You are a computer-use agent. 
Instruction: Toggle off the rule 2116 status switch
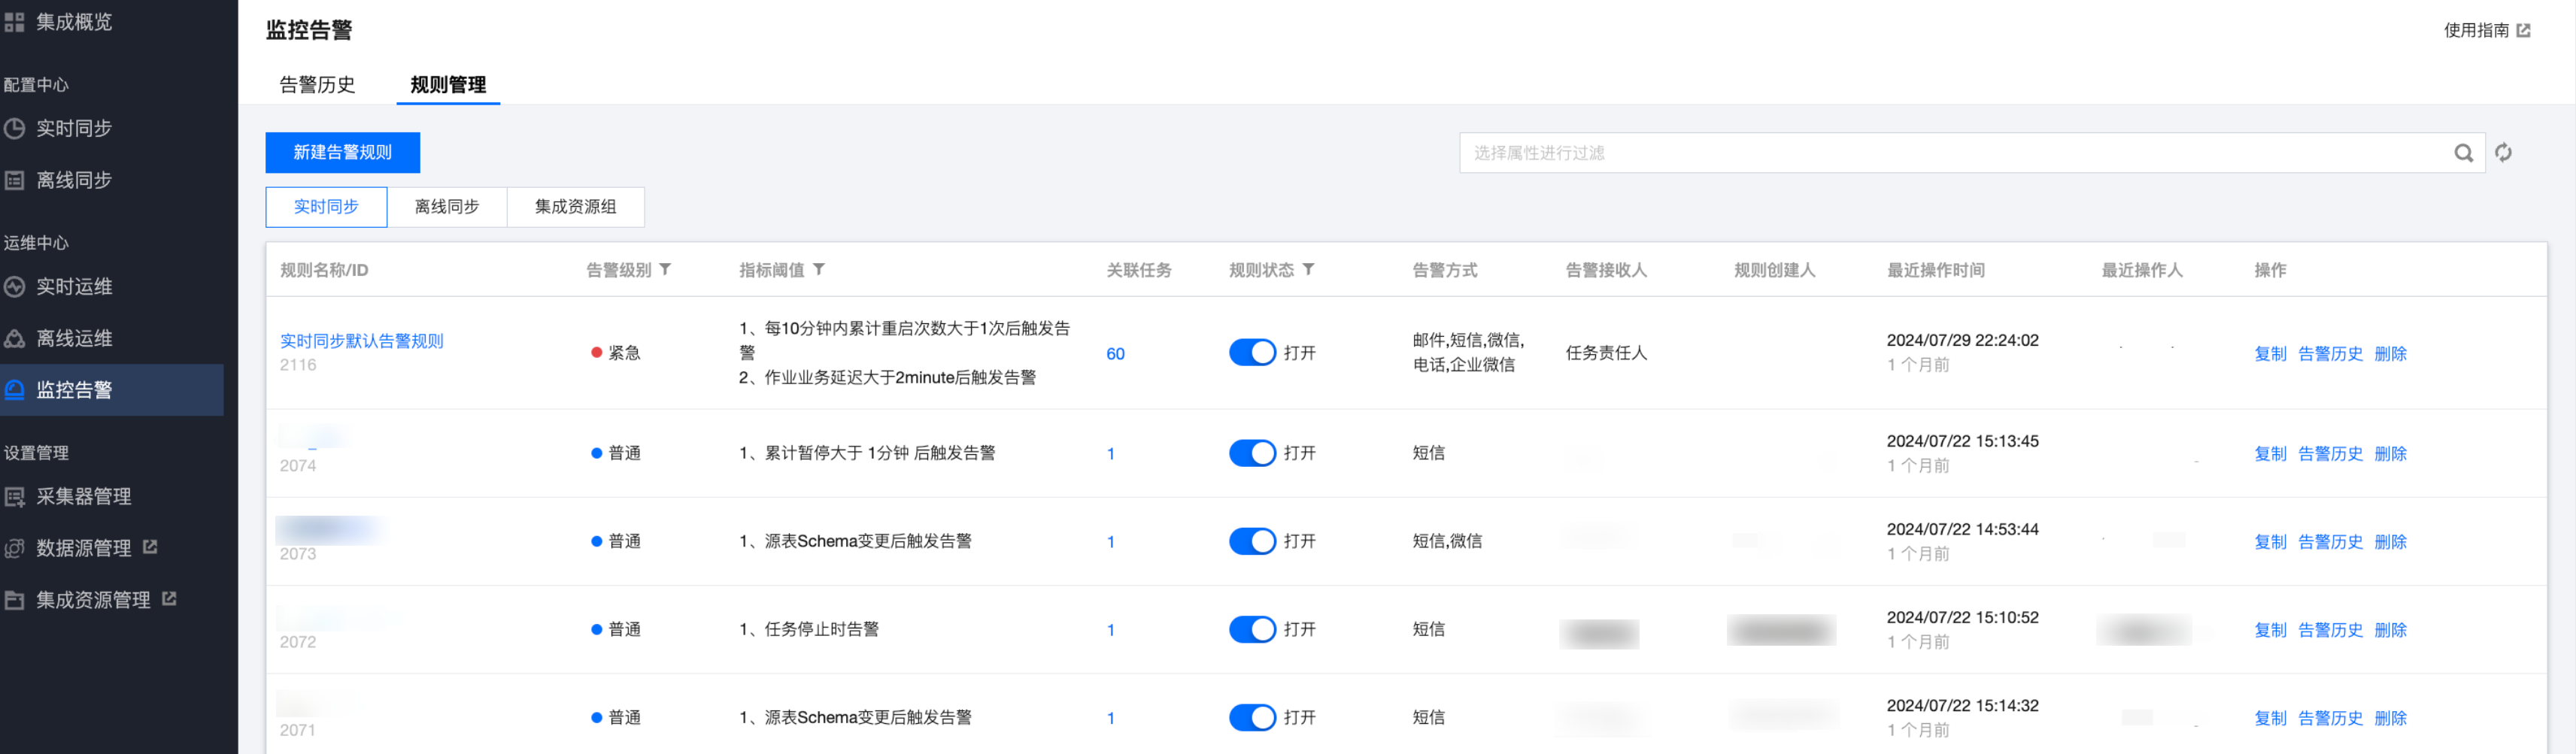tap(1252, 353)
